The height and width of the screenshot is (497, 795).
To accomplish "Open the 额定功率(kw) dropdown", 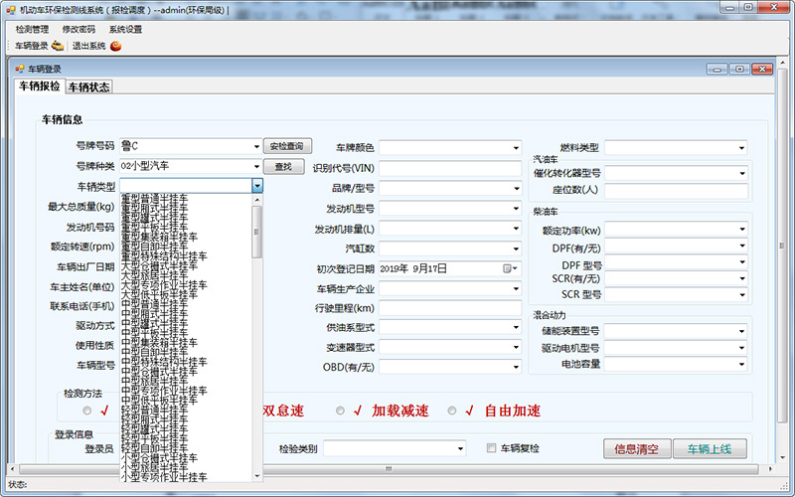I will [x=741, y=230].
